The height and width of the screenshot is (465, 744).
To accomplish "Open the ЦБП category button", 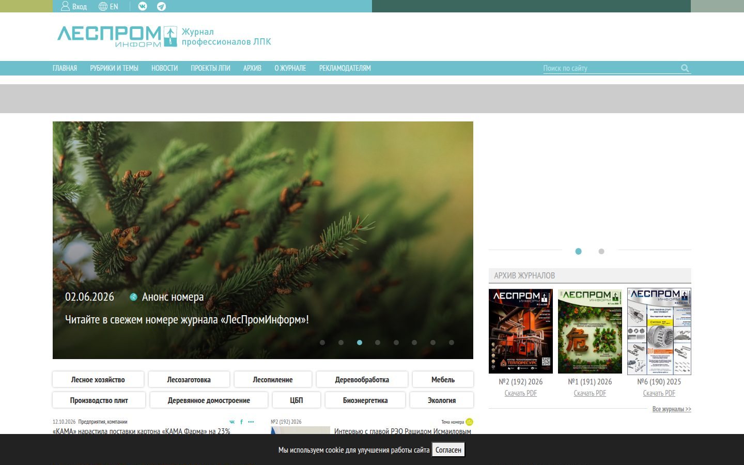I will point(297,400).
